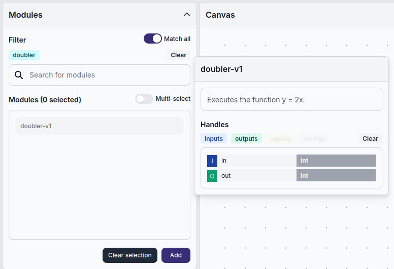Click the doubler filter tag
Viewport: 394px width, 269px height.
[x=24, y=55]
